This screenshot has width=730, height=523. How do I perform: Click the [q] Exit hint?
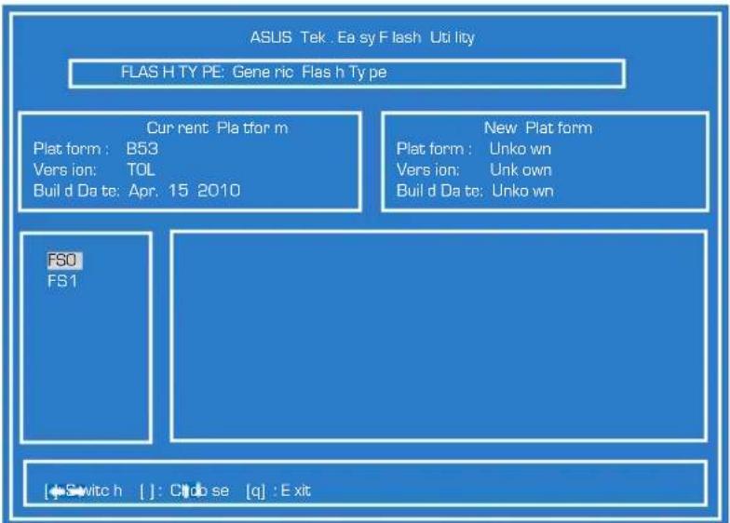click(278, 491)
